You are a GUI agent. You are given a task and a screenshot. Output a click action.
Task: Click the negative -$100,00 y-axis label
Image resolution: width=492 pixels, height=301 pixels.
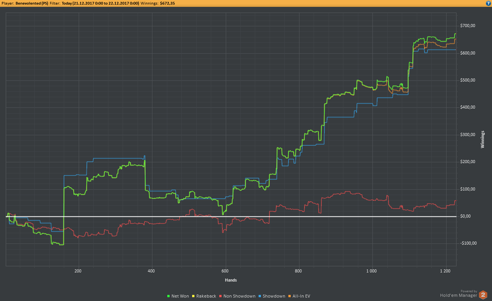pos(468,243)
